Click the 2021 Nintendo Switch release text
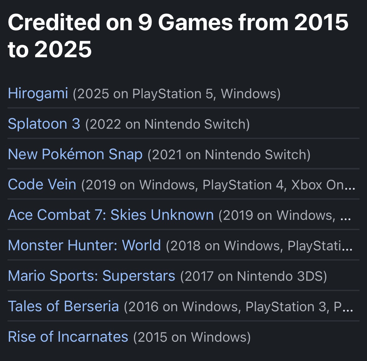The width and height of the screenshot is (367, 361). click(229, 155)
